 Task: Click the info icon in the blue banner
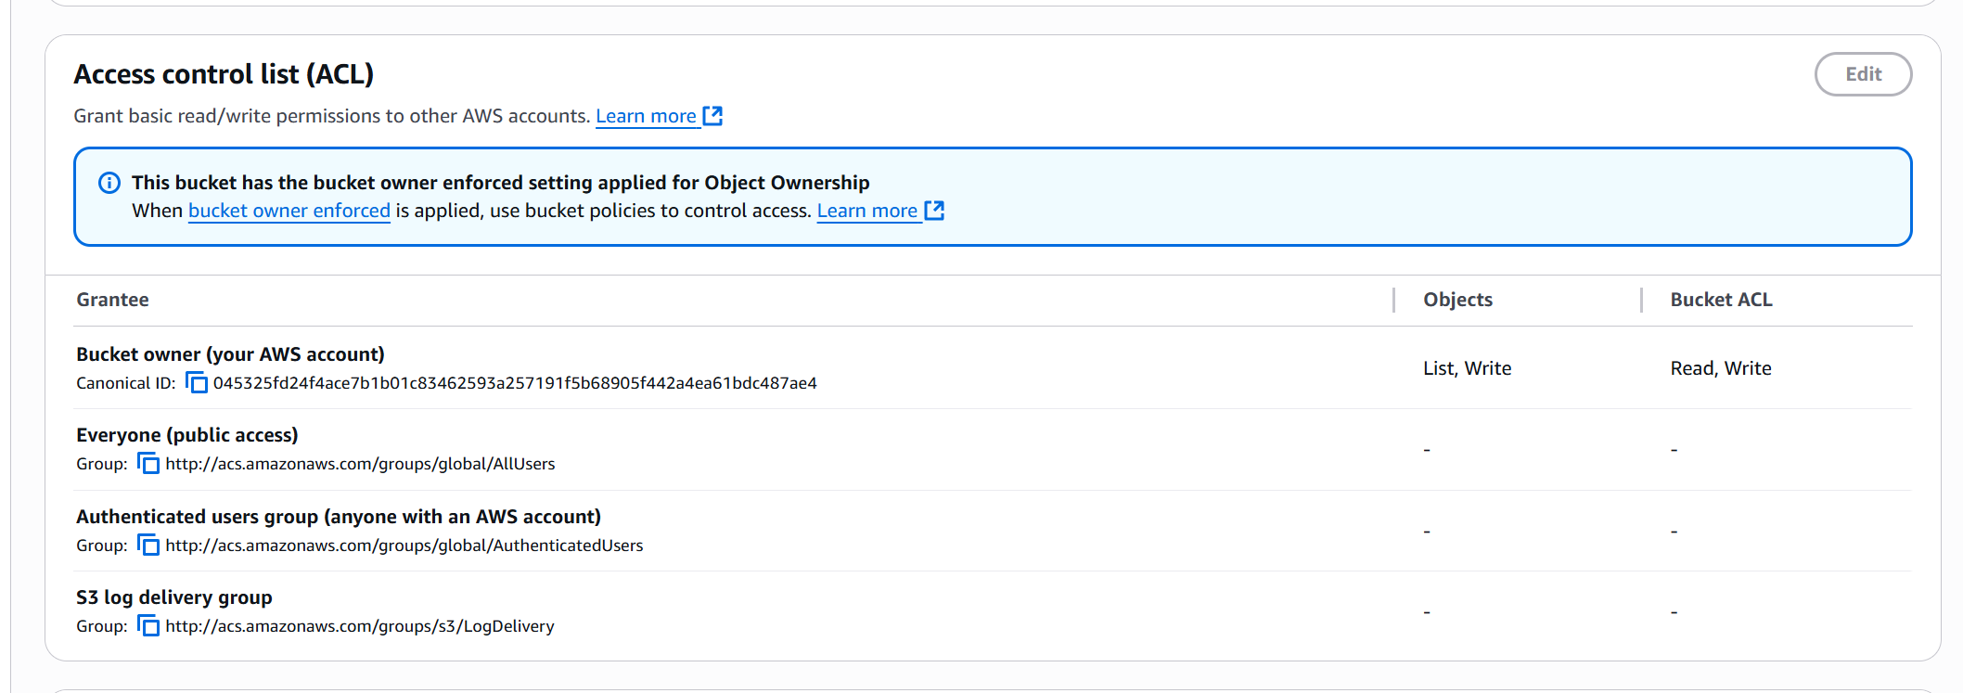109,183
